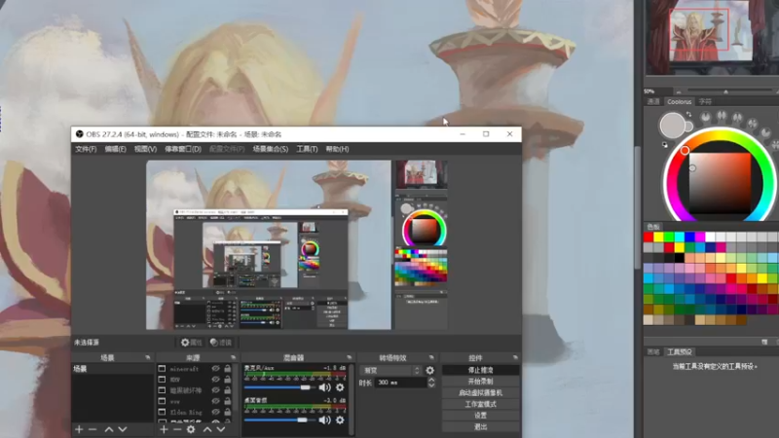
Task: Click the 属性 properties button above scenes
Action: 191,343
